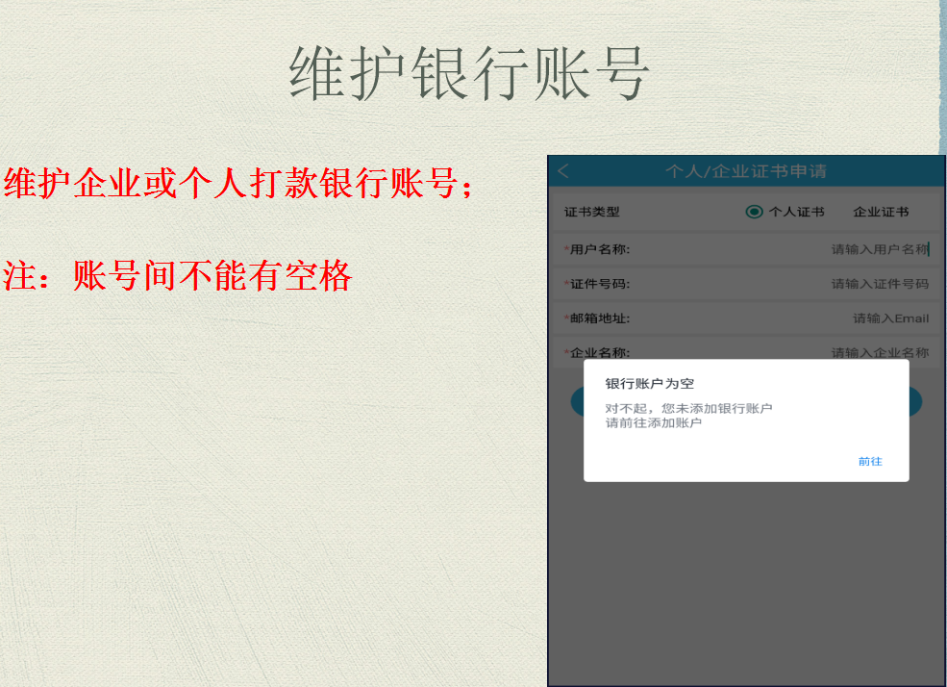The height and width of the screenshot is (687, 947).
Task: Click the 个人/企业证书申请 header title
Action: tap(746, 171)
